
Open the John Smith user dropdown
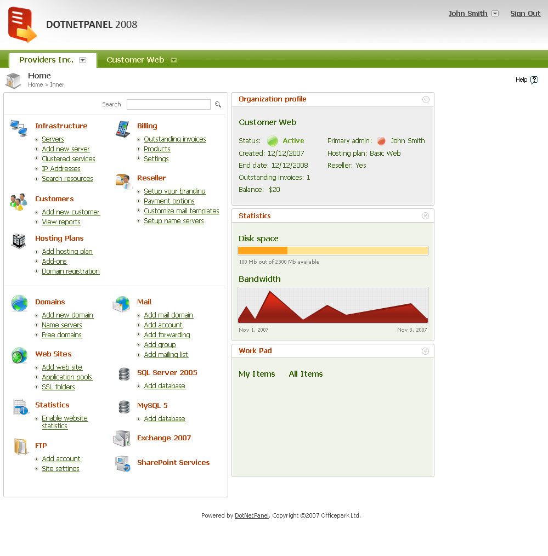click(x=495, y=14)
